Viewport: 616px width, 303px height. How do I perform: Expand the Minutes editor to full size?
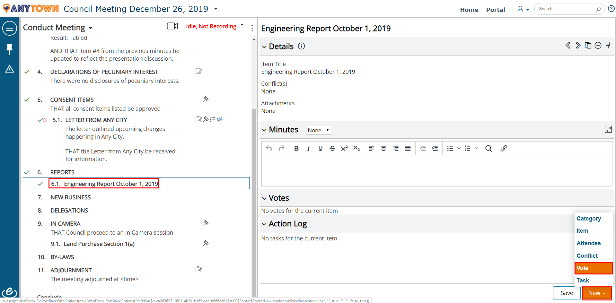tap(608, 129)
